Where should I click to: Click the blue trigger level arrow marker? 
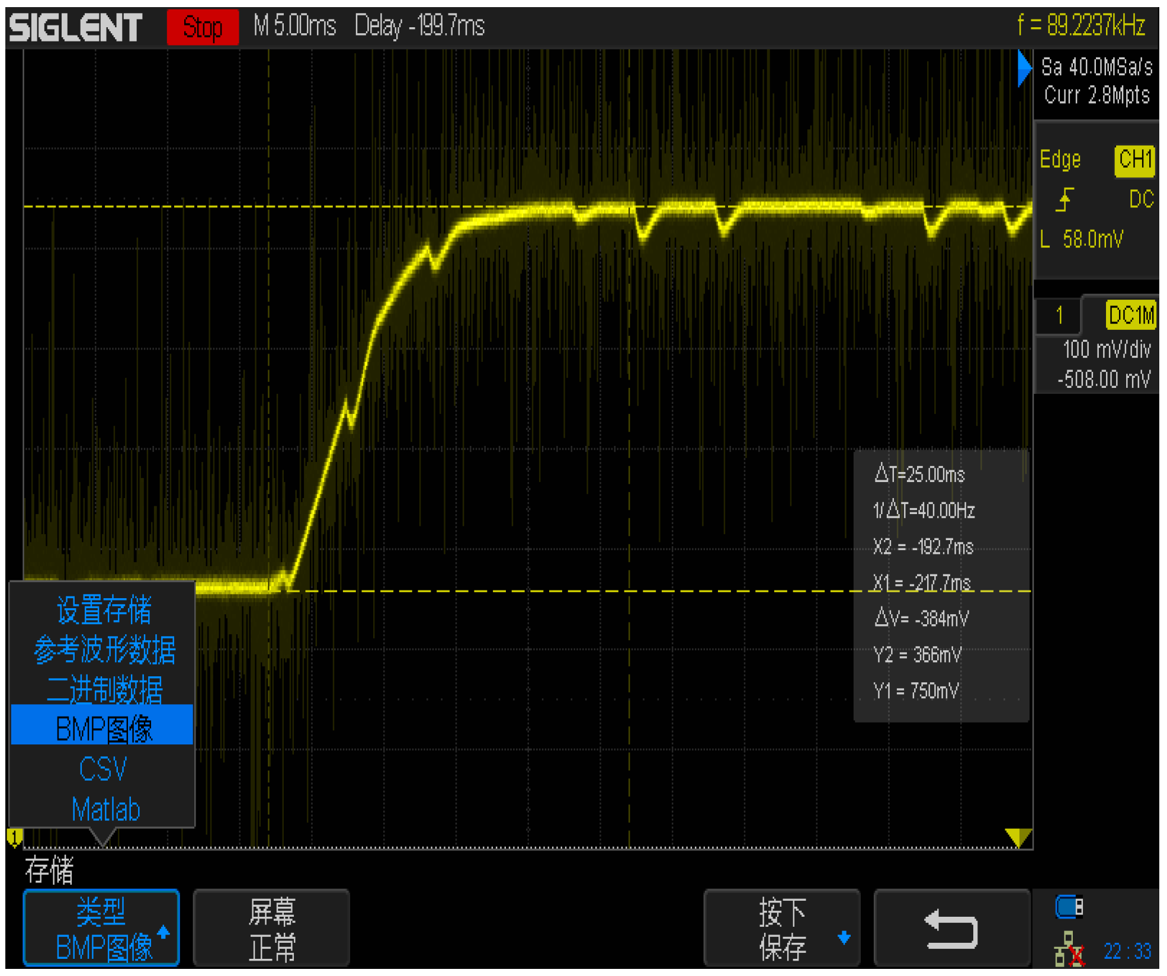point(1024,68)
